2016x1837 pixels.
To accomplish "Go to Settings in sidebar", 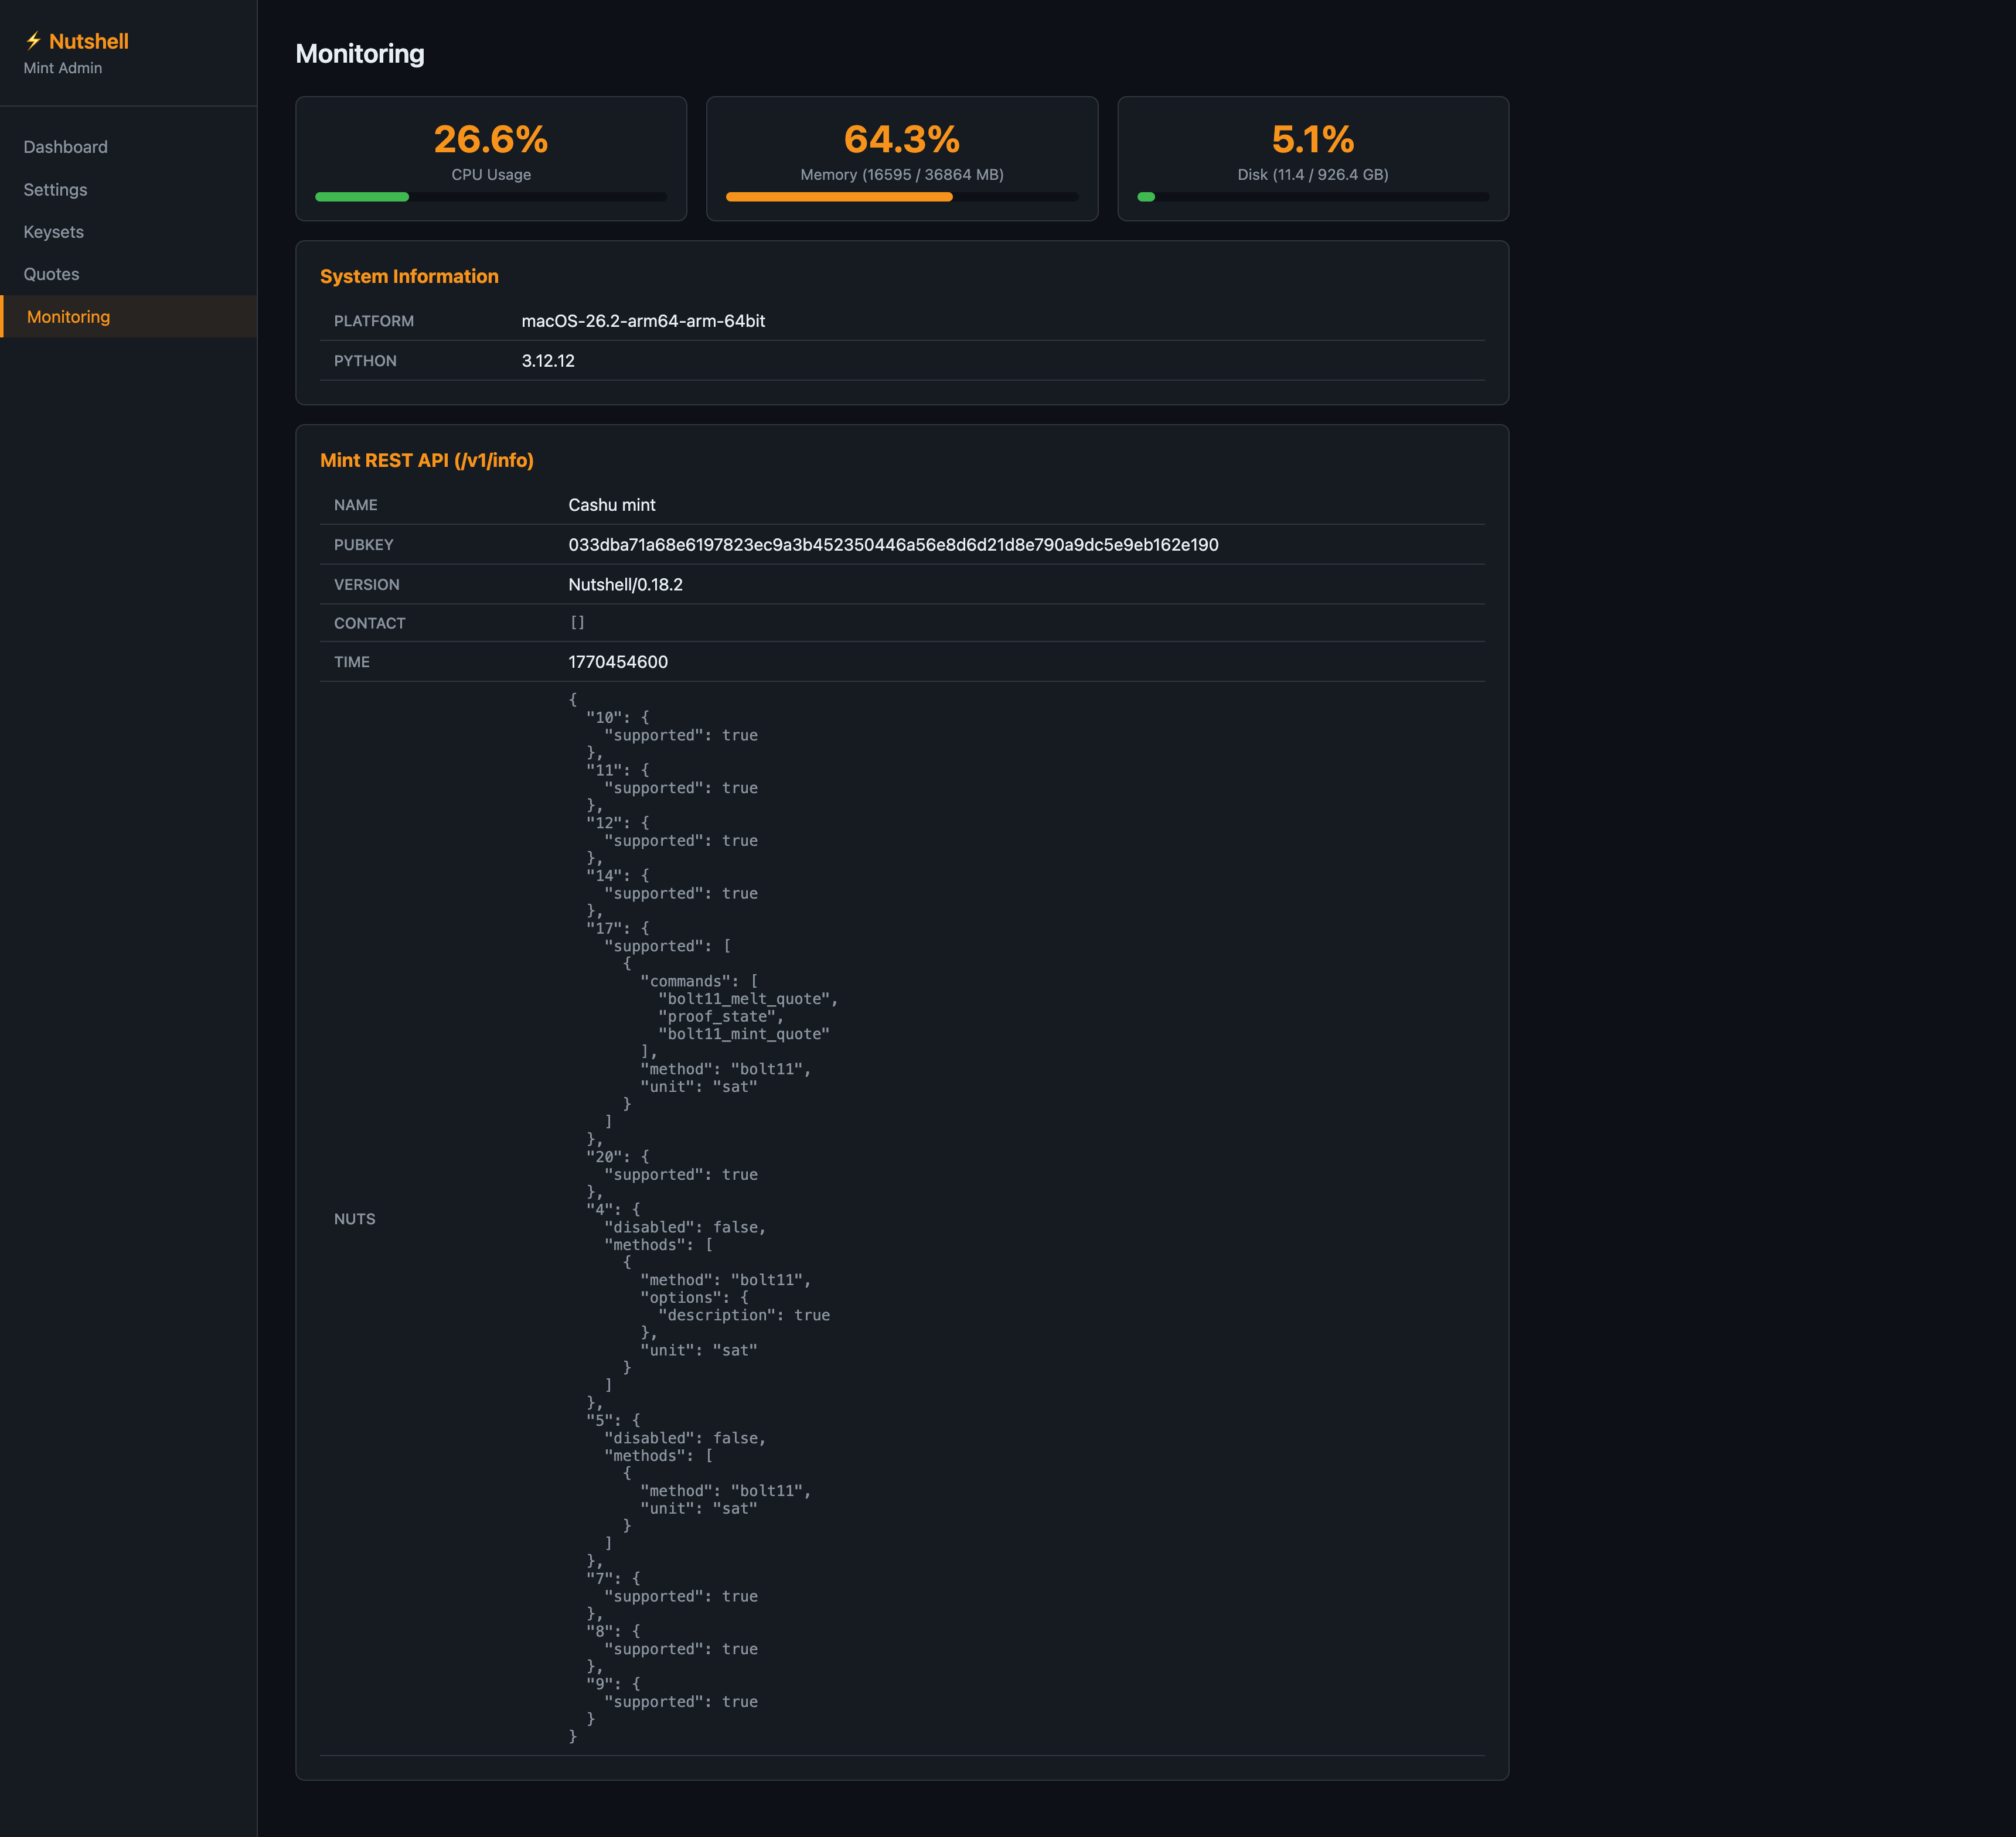I will [x=55, y=190].
